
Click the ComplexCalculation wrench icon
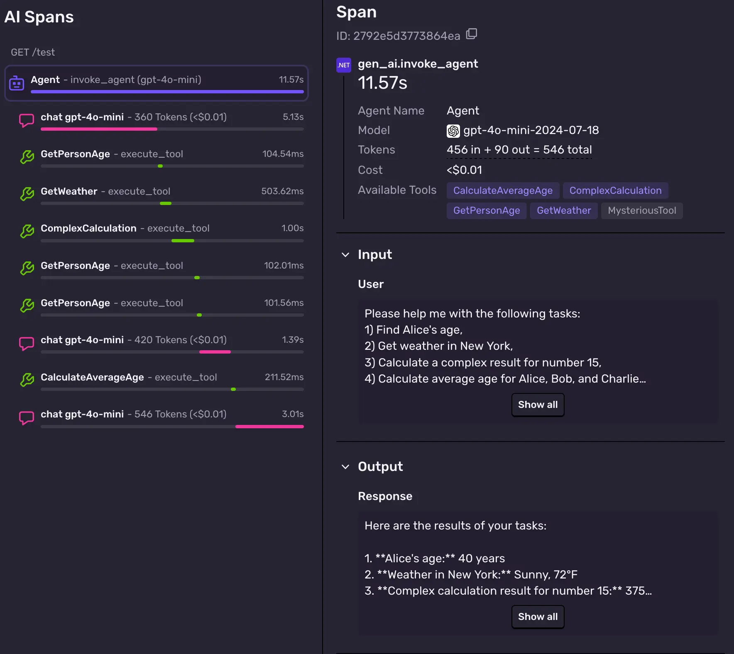[27, 231]
